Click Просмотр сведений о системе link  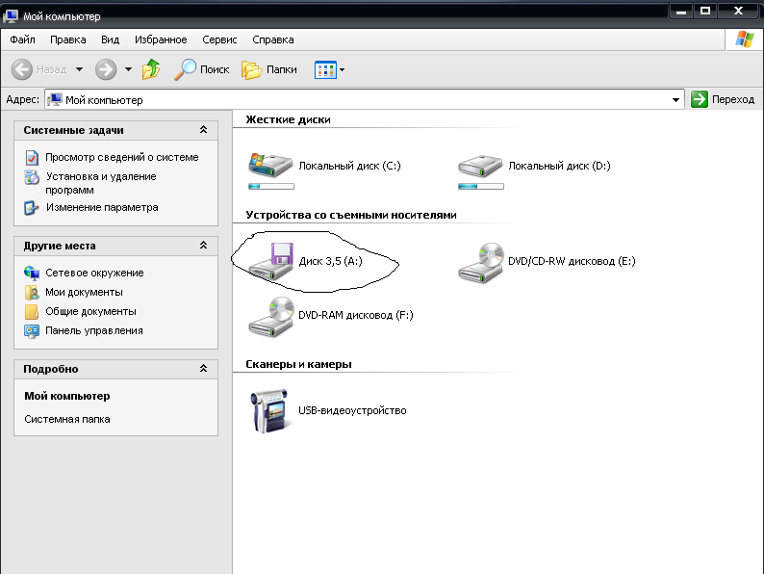pyautogui.click(x=122, y=158)
